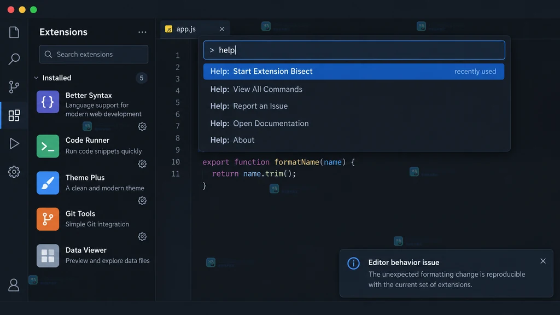Open settings gear for Theme Plus extension
The width and height of the screenshot is (560, 315).
tap(142, 200)
